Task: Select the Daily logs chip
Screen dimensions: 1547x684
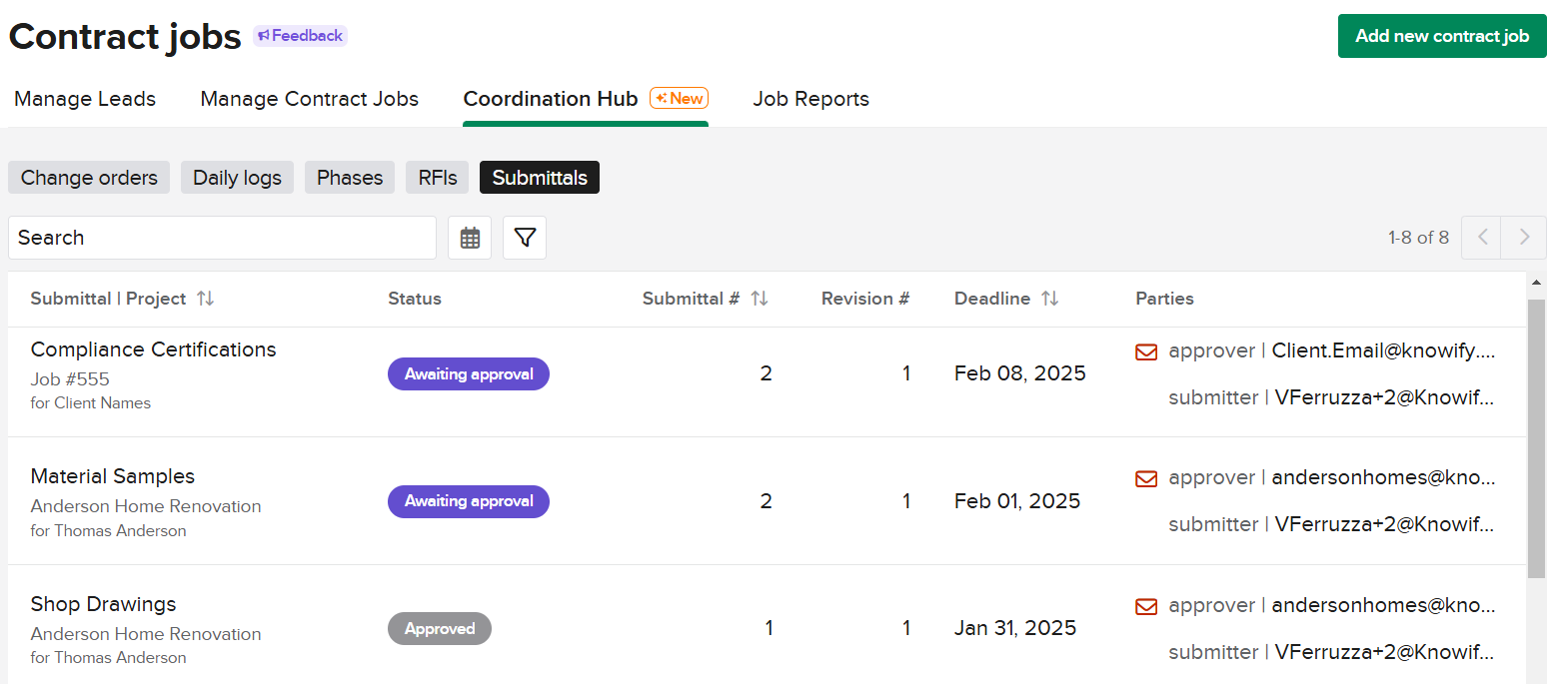Action: [x=237, y=178]
